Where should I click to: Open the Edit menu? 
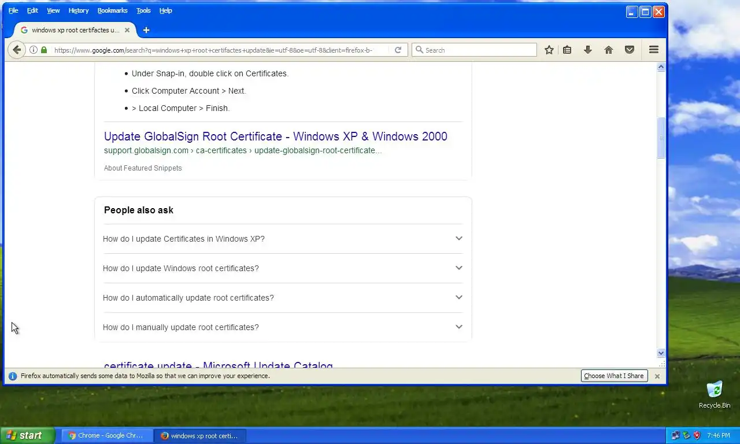point(32,10)
